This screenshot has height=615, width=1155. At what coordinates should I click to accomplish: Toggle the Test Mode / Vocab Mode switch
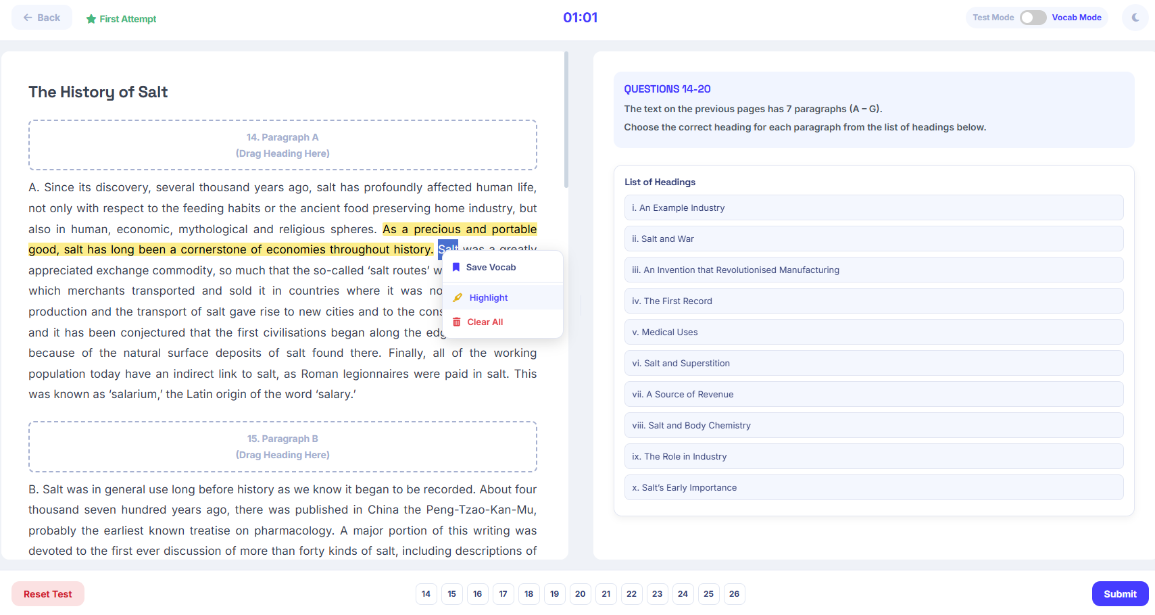[x=1033, y=18]
